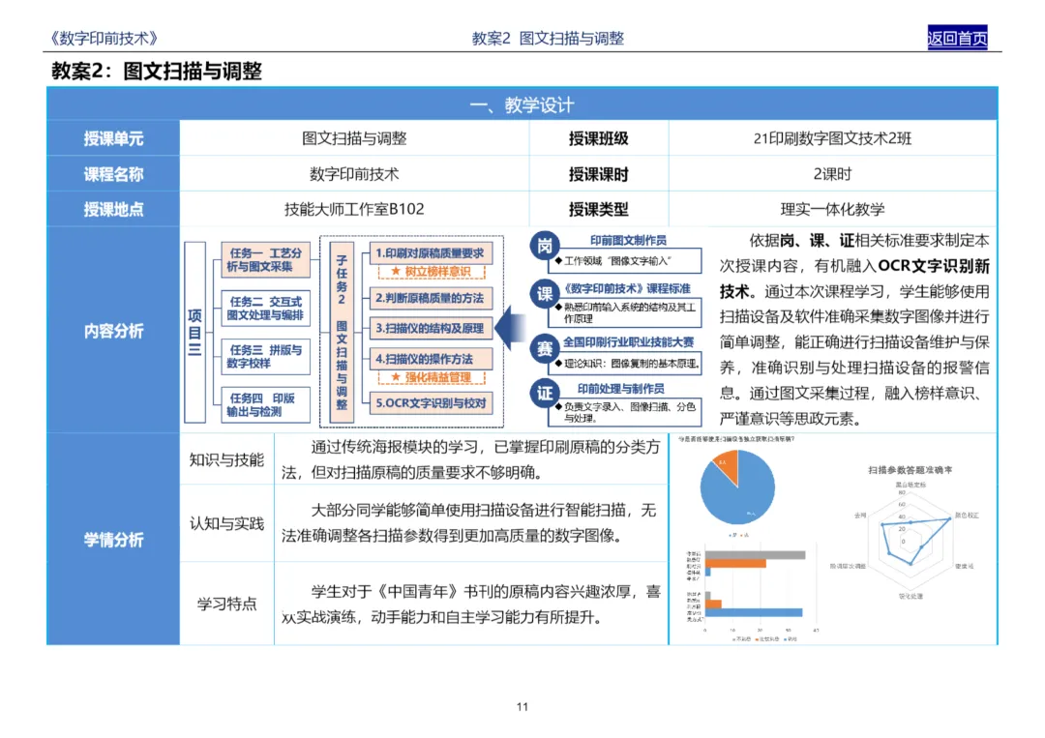The width and height of the screenshot is (1045, 738).
Task: Click the 授课班级 label cell
Action: click(x=599, y=138)
